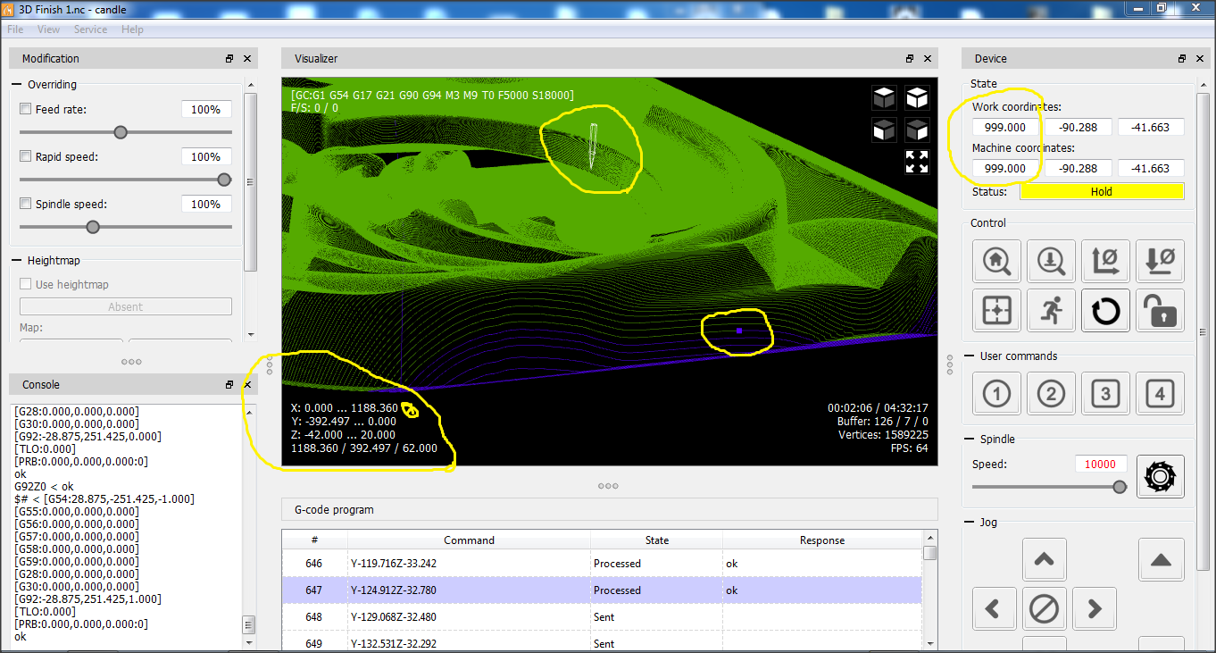Tick the Spindle speed override checkbox
1216x653 pixels.
(26, 205)
